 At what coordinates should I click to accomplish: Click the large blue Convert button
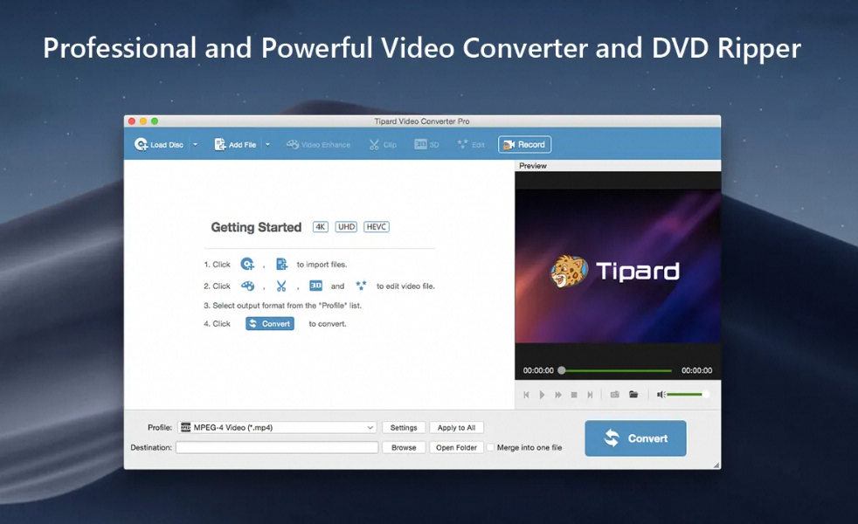[x=635, y=438]
